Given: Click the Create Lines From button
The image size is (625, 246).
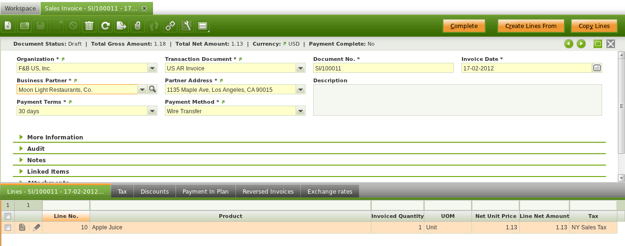Looking at the screenshot, I should pyautogui.click(x=531, y=26).
